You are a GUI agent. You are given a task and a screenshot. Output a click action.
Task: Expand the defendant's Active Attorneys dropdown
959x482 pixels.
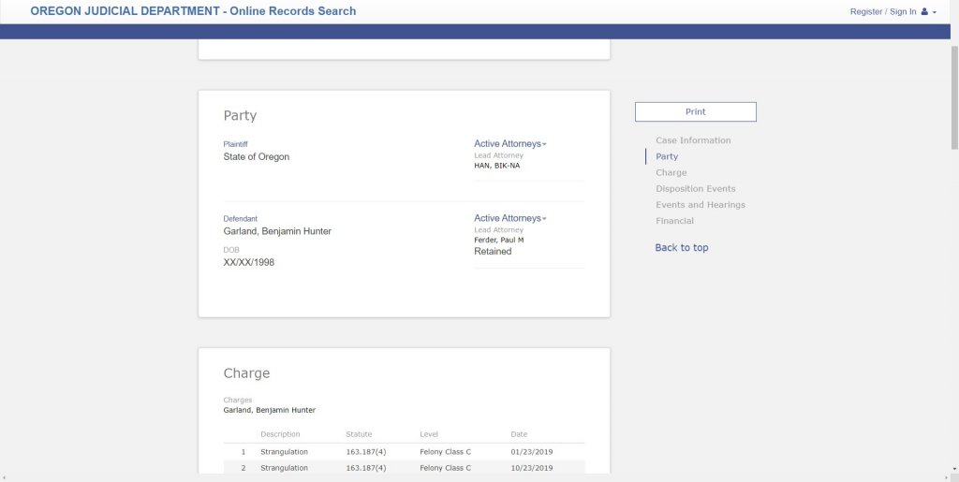click(x=509, y=218)
